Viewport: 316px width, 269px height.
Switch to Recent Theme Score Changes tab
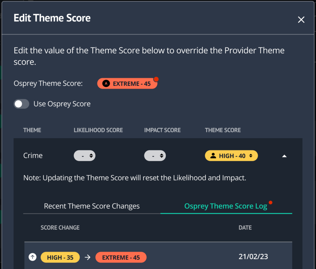click(92, 206)
